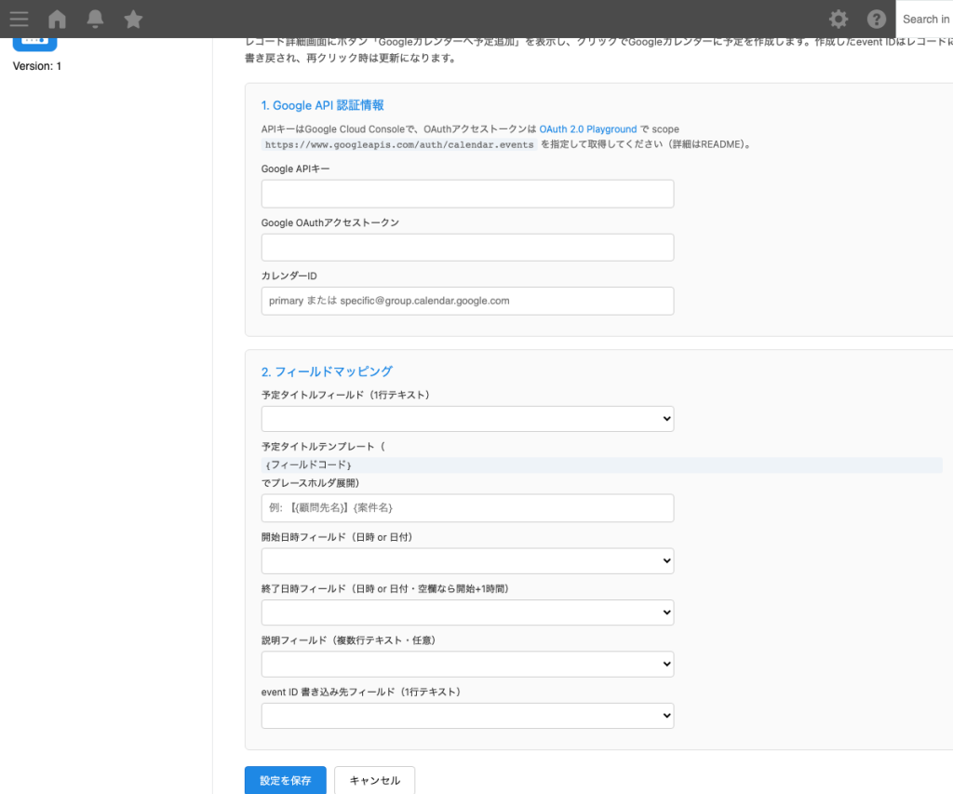Open the event ID 書き込み先フィールド dropdown
The height and width of the screenshot is (794, 953).
(467, 715)
